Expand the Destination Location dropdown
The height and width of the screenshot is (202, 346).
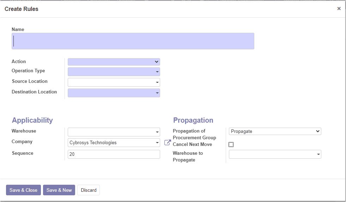(x=114, y=93)
